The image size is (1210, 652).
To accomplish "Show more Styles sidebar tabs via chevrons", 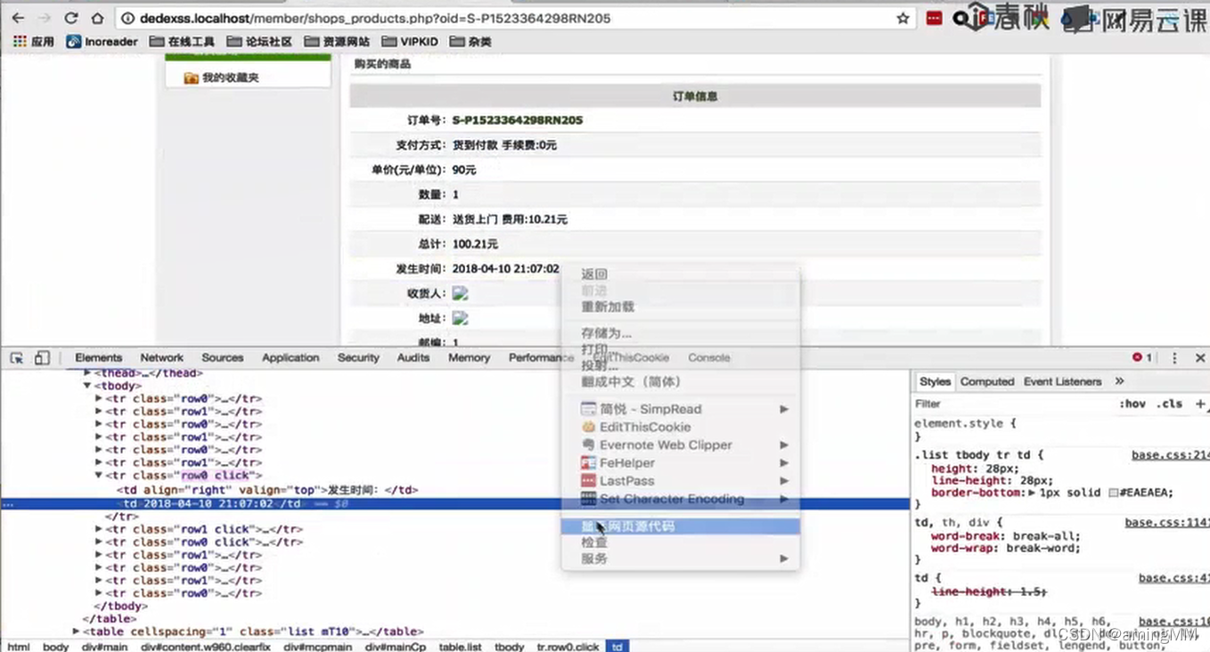I will (x=1120, y=381).
